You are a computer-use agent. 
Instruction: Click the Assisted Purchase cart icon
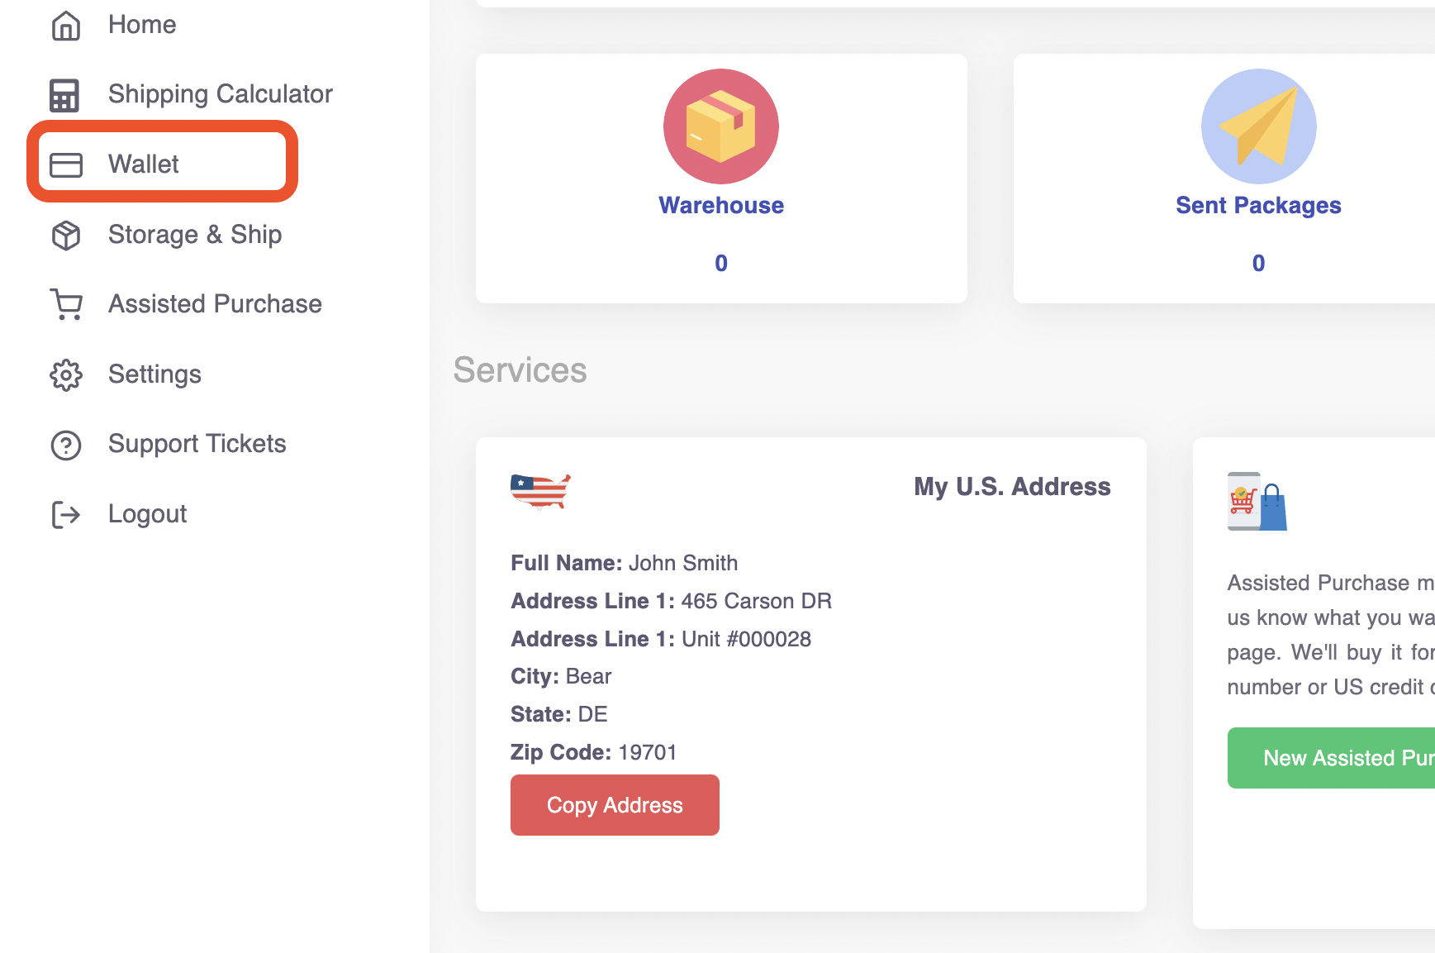click(x=66, y=304)
